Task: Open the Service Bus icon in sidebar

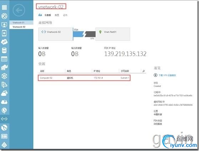Action: 4,85
